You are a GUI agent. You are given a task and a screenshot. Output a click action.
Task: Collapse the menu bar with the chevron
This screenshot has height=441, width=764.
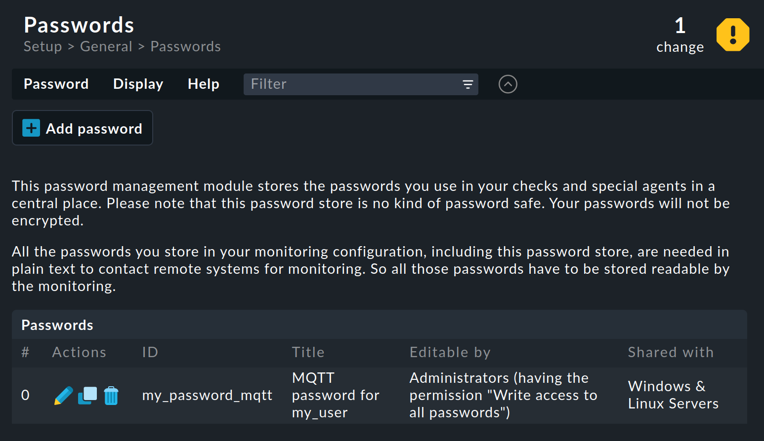[508, 84]
